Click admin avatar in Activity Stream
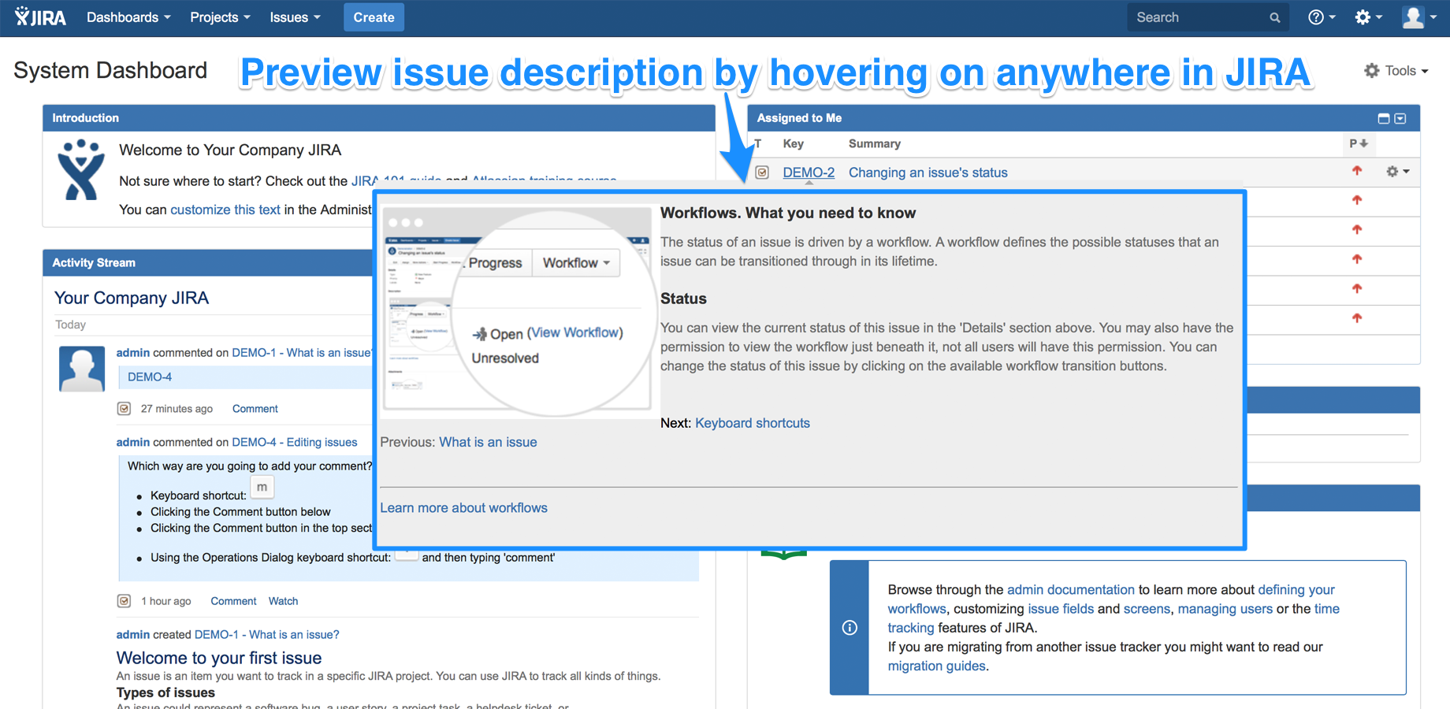This screenshot has height=709, width=1450. pyautogui.click(x=82, y=369)
